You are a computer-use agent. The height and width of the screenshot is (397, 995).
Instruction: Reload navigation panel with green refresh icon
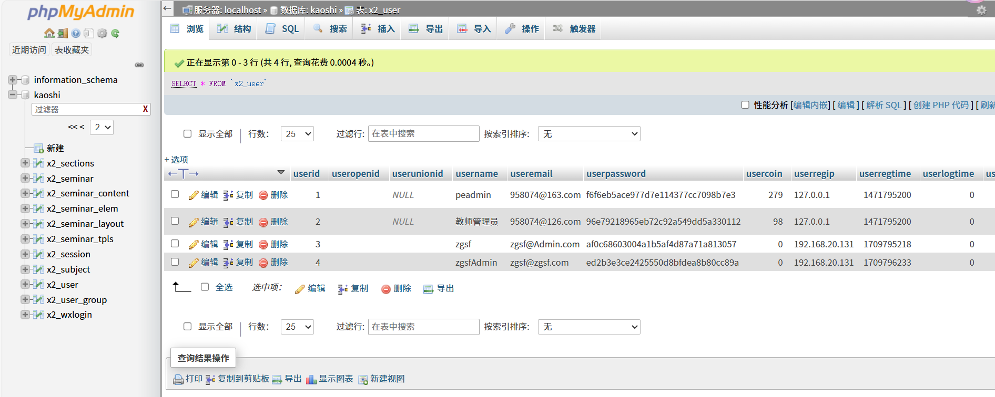coord(115,33)
